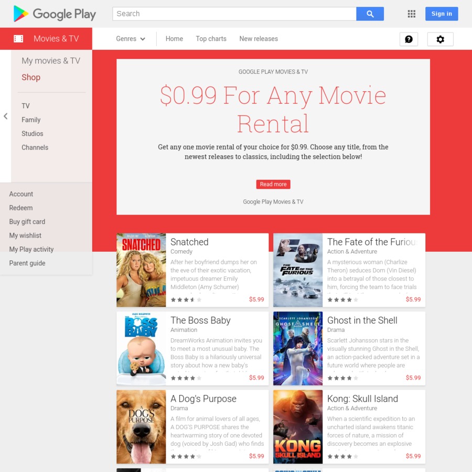Click the Google Play logo

55,14
